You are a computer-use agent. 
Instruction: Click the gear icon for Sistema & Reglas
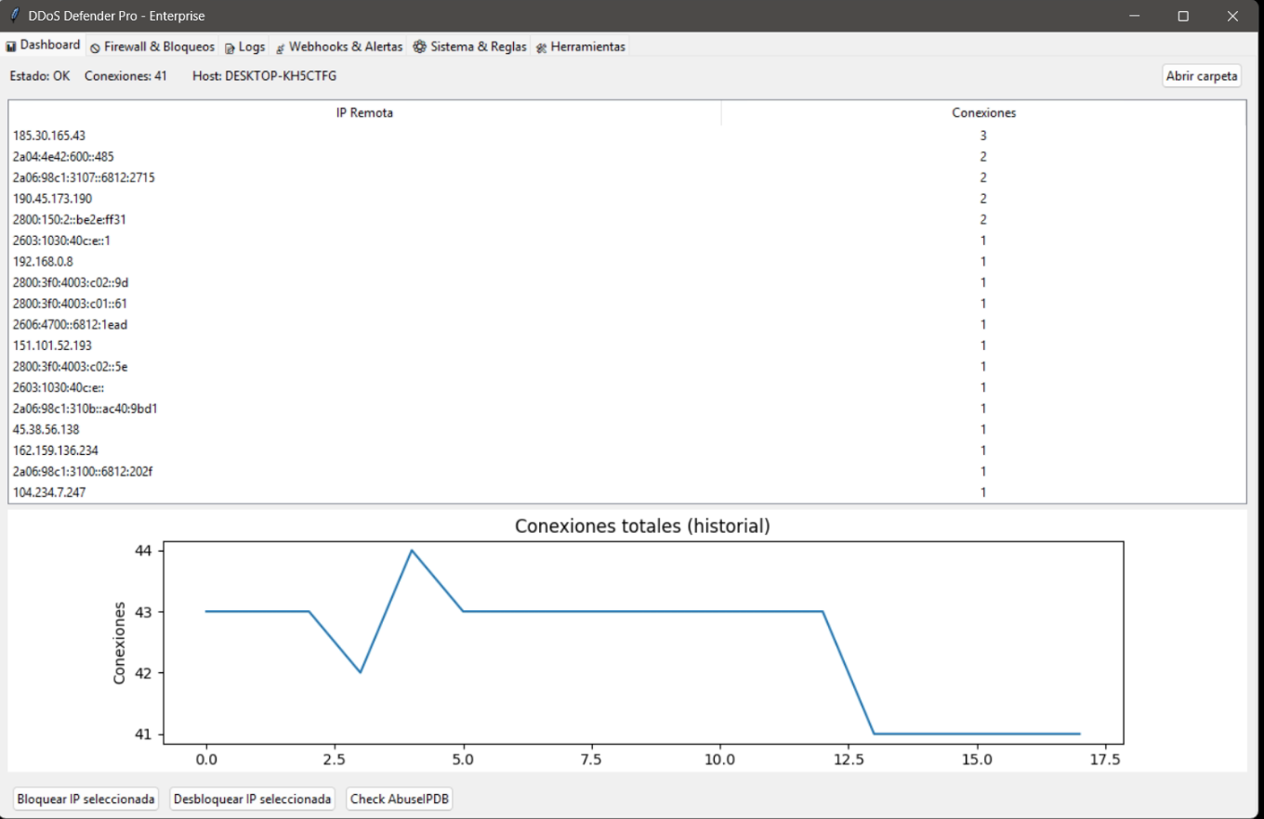420,46
